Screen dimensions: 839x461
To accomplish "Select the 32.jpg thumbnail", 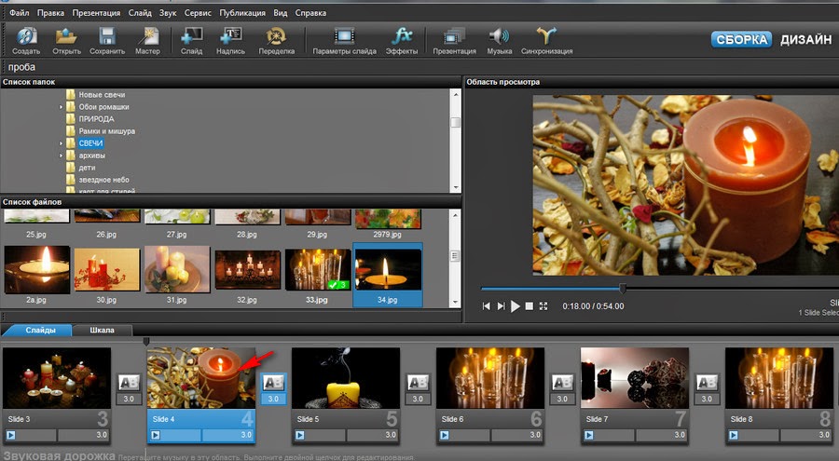I will coord(247,269).
